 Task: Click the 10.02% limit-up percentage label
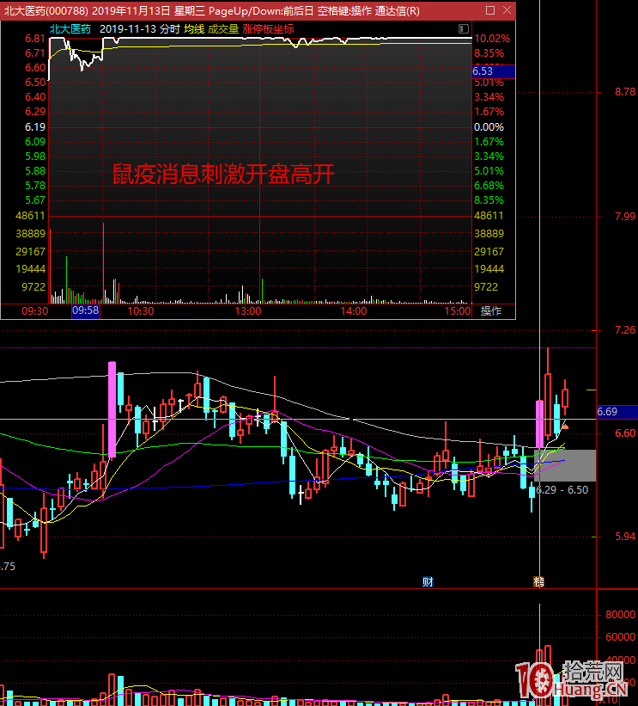point(492,39)
